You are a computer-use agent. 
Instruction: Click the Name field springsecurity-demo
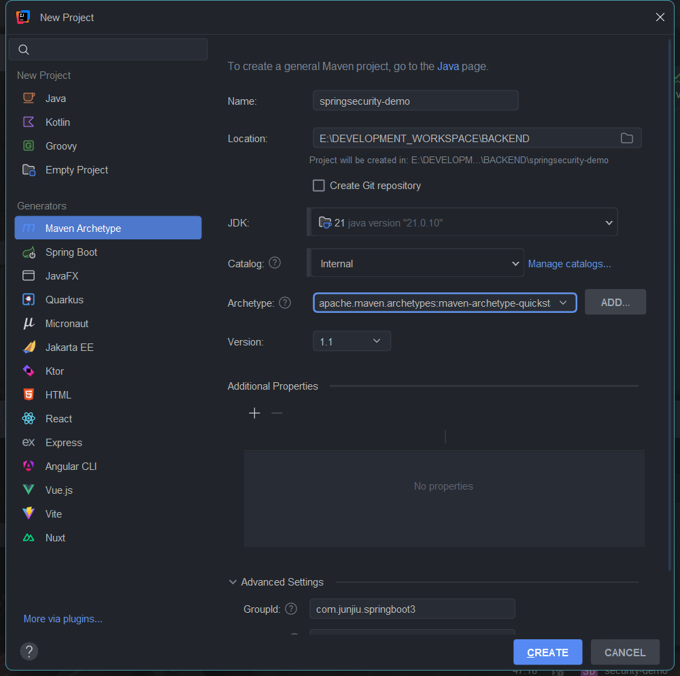coord(415,101)
